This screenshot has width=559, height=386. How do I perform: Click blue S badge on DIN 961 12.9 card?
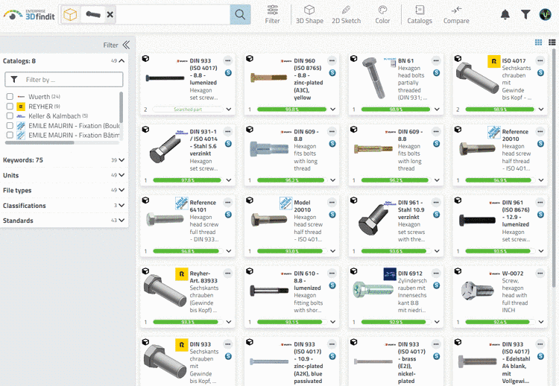click(x=541, y=215)
